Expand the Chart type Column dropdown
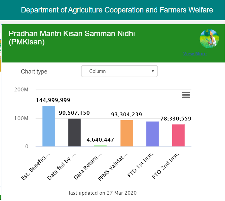 point(119,71)
